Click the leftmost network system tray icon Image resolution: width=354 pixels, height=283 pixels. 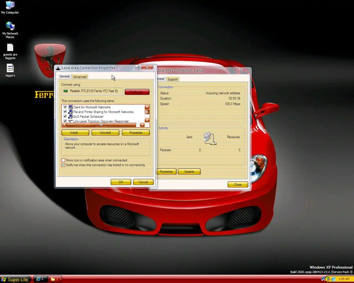pos(323,279)
